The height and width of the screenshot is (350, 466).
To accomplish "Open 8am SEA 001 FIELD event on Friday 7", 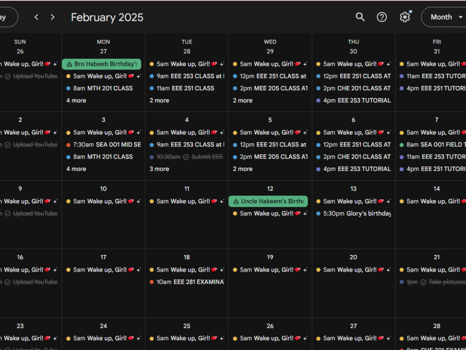I will (432, 145).
